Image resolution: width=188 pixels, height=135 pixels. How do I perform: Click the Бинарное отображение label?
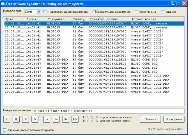tap(17, 110)
